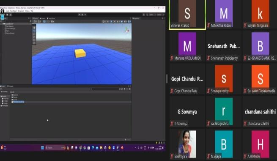Open the Layers dropdown in toolbar
Image resolution: width=277 pixels, height=161 pixels.
152,15
